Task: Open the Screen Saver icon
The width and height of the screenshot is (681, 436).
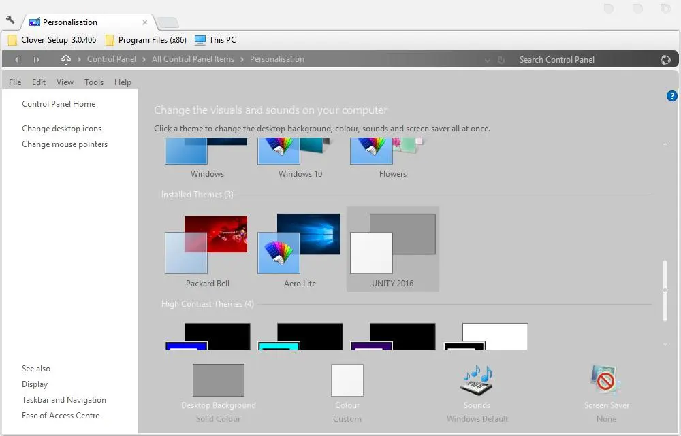Action: pyautogui.click(x=606, y=380)
